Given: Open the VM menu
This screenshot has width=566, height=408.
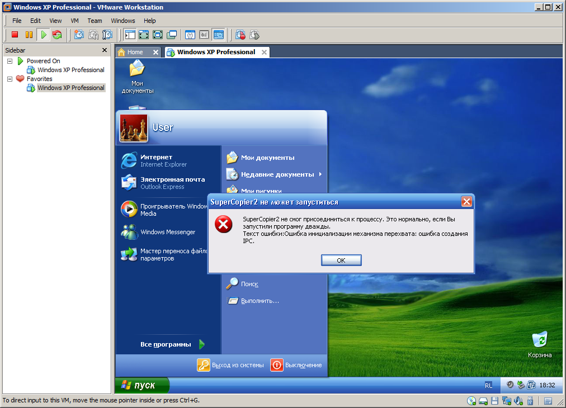Looking at the screenshot, I should click(75, 21).
